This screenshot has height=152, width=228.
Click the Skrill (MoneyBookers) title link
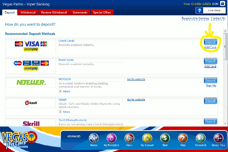coord(73,120)
